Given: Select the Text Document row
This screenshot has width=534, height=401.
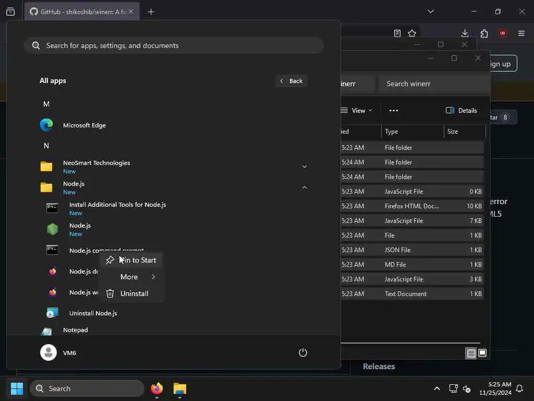Looking at the screenshot, I should coord(412,294).
